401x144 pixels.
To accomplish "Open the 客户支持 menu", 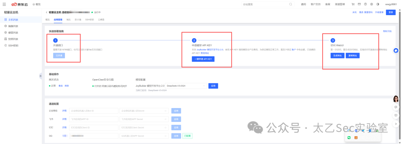I will (315, 4).
